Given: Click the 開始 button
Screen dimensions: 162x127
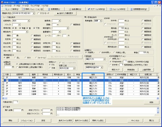Looking at the screenshot, I should click(x=10, y=121).
